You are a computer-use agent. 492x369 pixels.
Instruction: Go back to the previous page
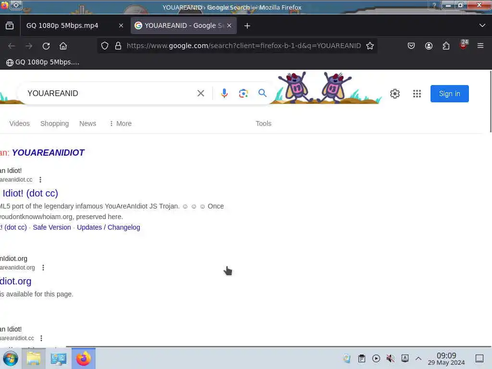tap(12, 46)
